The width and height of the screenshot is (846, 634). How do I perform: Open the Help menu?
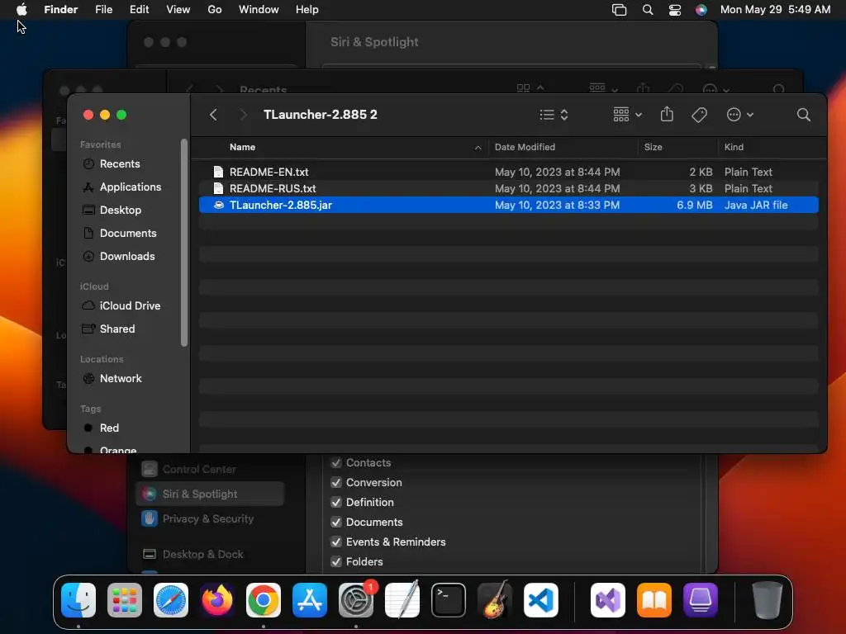coord(307,9)
